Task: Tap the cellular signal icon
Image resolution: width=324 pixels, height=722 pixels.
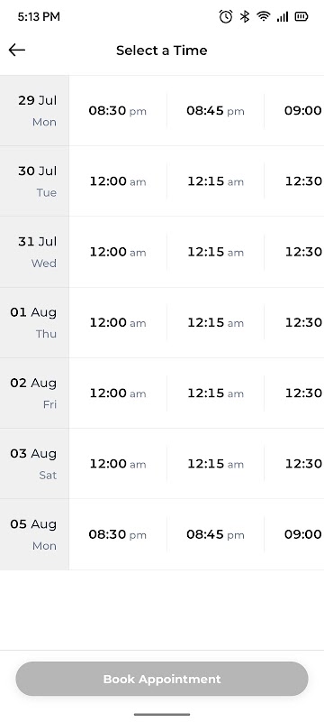Action: click(x=283, y=17)
